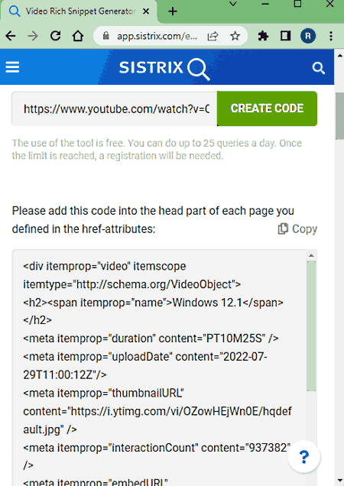Viewport: 344px width, 486px height.
Task: Reload the current page
Action: [56, 36]
